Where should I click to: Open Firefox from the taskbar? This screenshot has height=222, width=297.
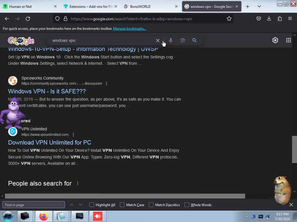click(44, 216)
